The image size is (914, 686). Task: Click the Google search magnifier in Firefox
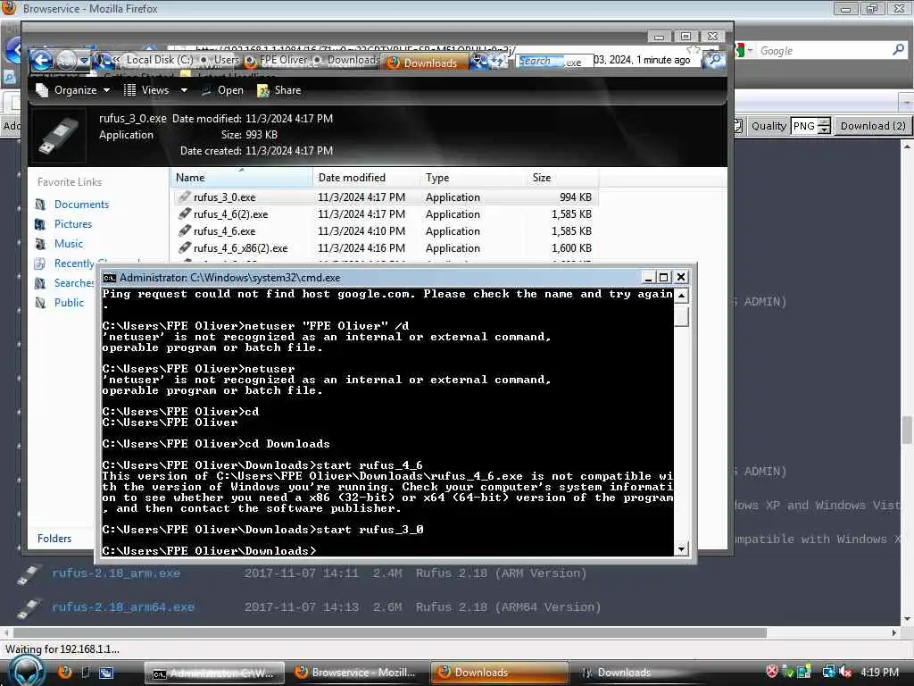point(898,50)
